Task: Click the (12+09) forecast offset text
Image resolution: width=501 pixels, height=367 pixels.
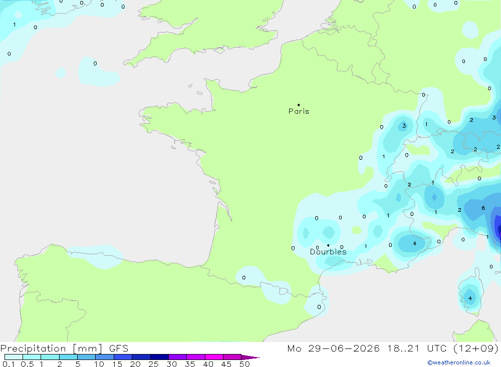Action: pos(476,348)
